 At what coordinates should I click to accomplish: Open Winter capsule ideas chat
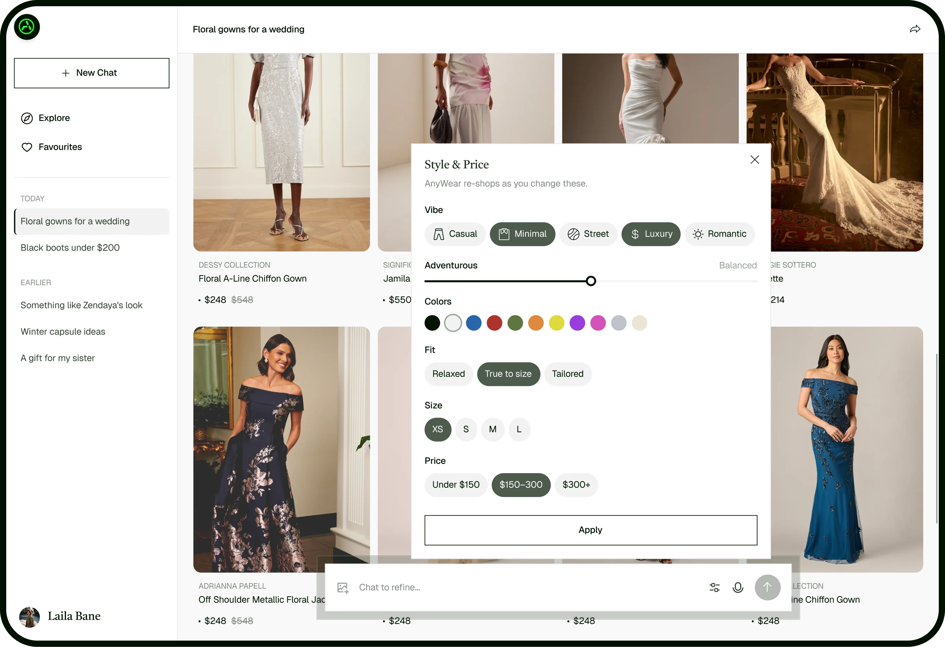[x=92, y=332]
